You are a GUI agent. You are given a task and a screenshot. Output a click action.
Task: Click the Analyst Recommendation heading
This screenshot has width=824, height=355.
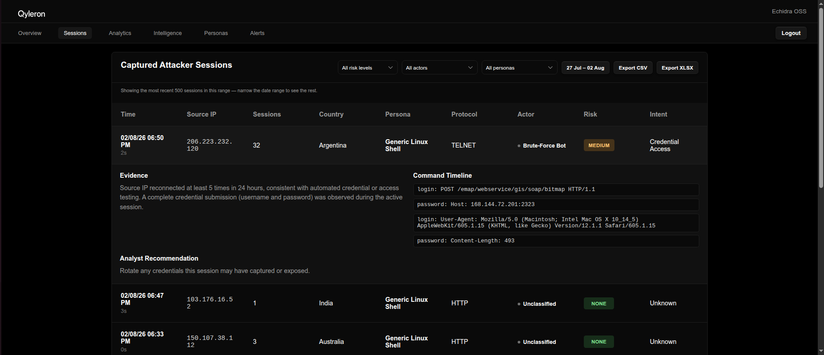[159, 258]
